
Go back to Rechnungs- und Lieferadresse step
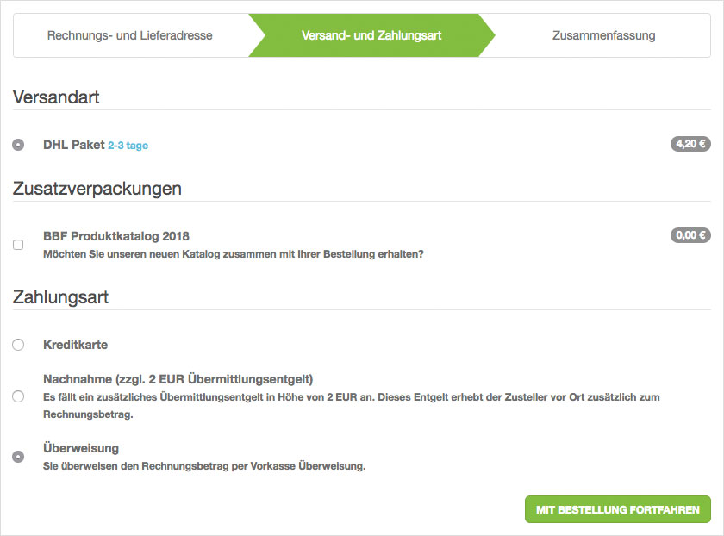129,35
